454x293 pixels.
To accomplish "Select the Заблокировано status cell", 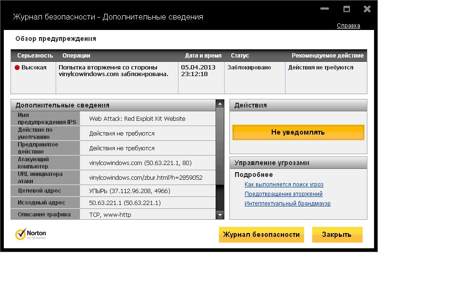I will pos(255,78).
